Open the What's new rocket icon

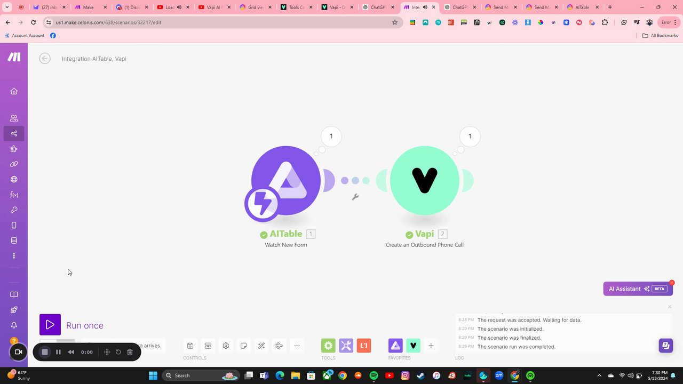point(14,310)
